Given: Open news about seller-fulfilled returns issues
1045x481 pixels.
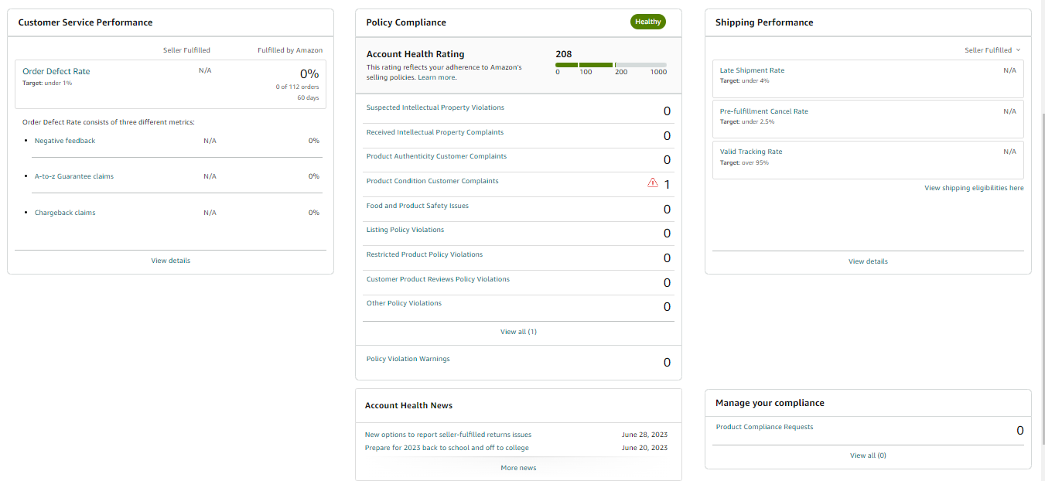Looking at the screenshot, I should click(x=448, y=435).
